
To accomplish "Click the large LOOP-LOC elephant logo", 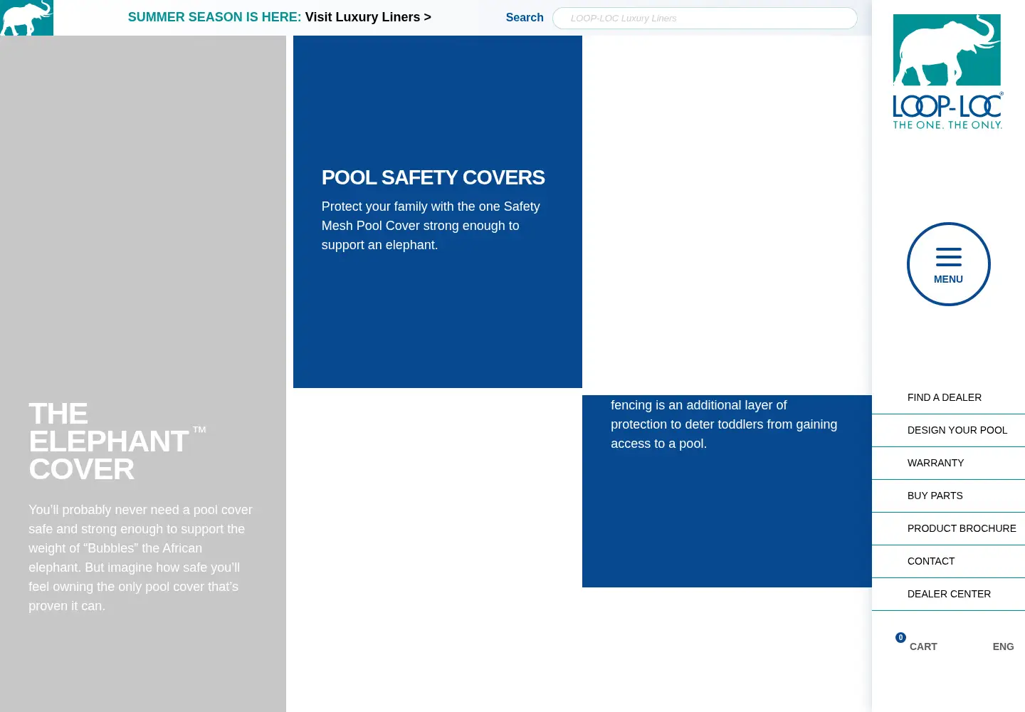I will pyautogui.click(x=948, y=72).
